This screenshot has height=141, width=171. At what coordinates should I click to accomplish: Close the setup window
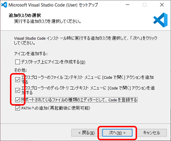[162, 5]
